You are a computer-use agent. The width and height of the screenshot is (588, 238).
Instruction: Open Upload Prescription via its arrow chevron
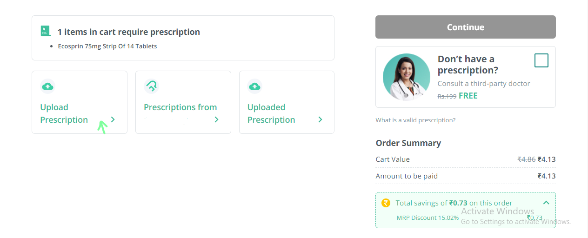[x=113, y=120]
